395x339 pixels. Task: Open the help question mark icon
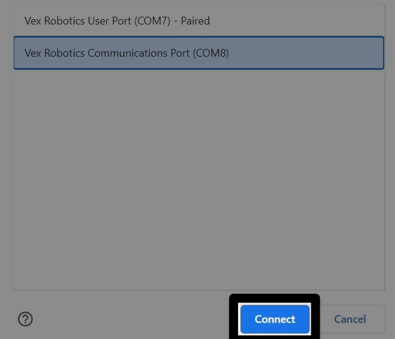pyautogui.click(x=25, y=319)
